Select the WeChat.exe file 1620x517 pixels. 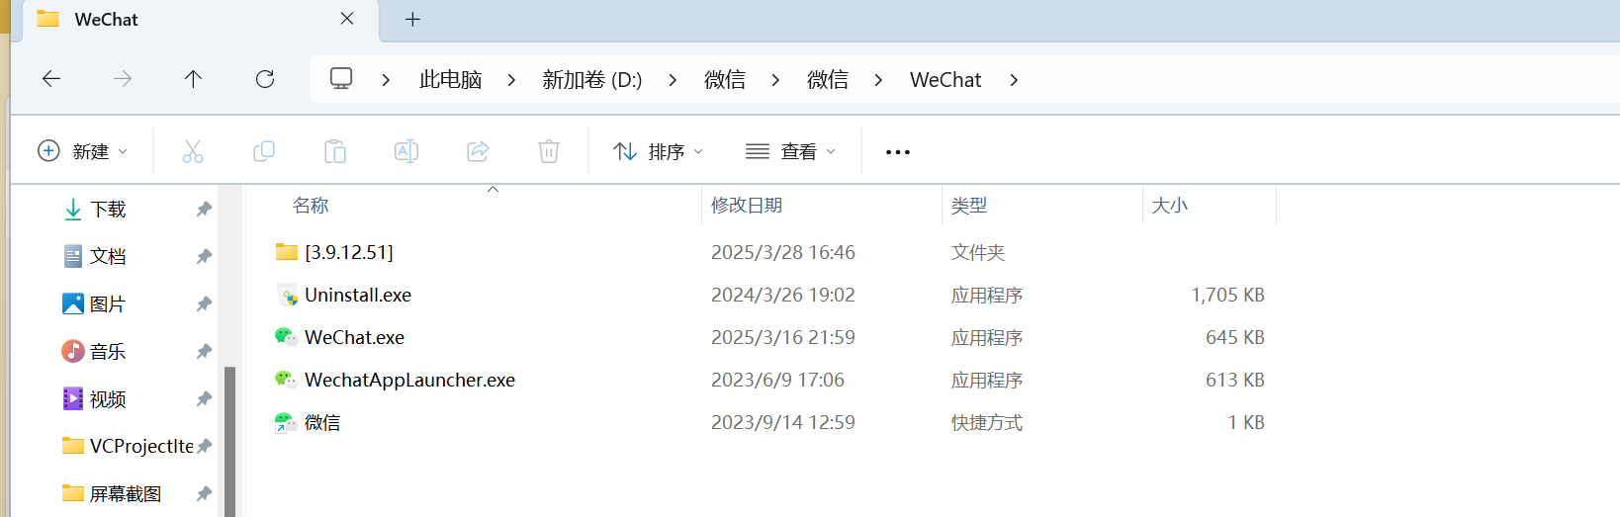click(x=354, y=337)
